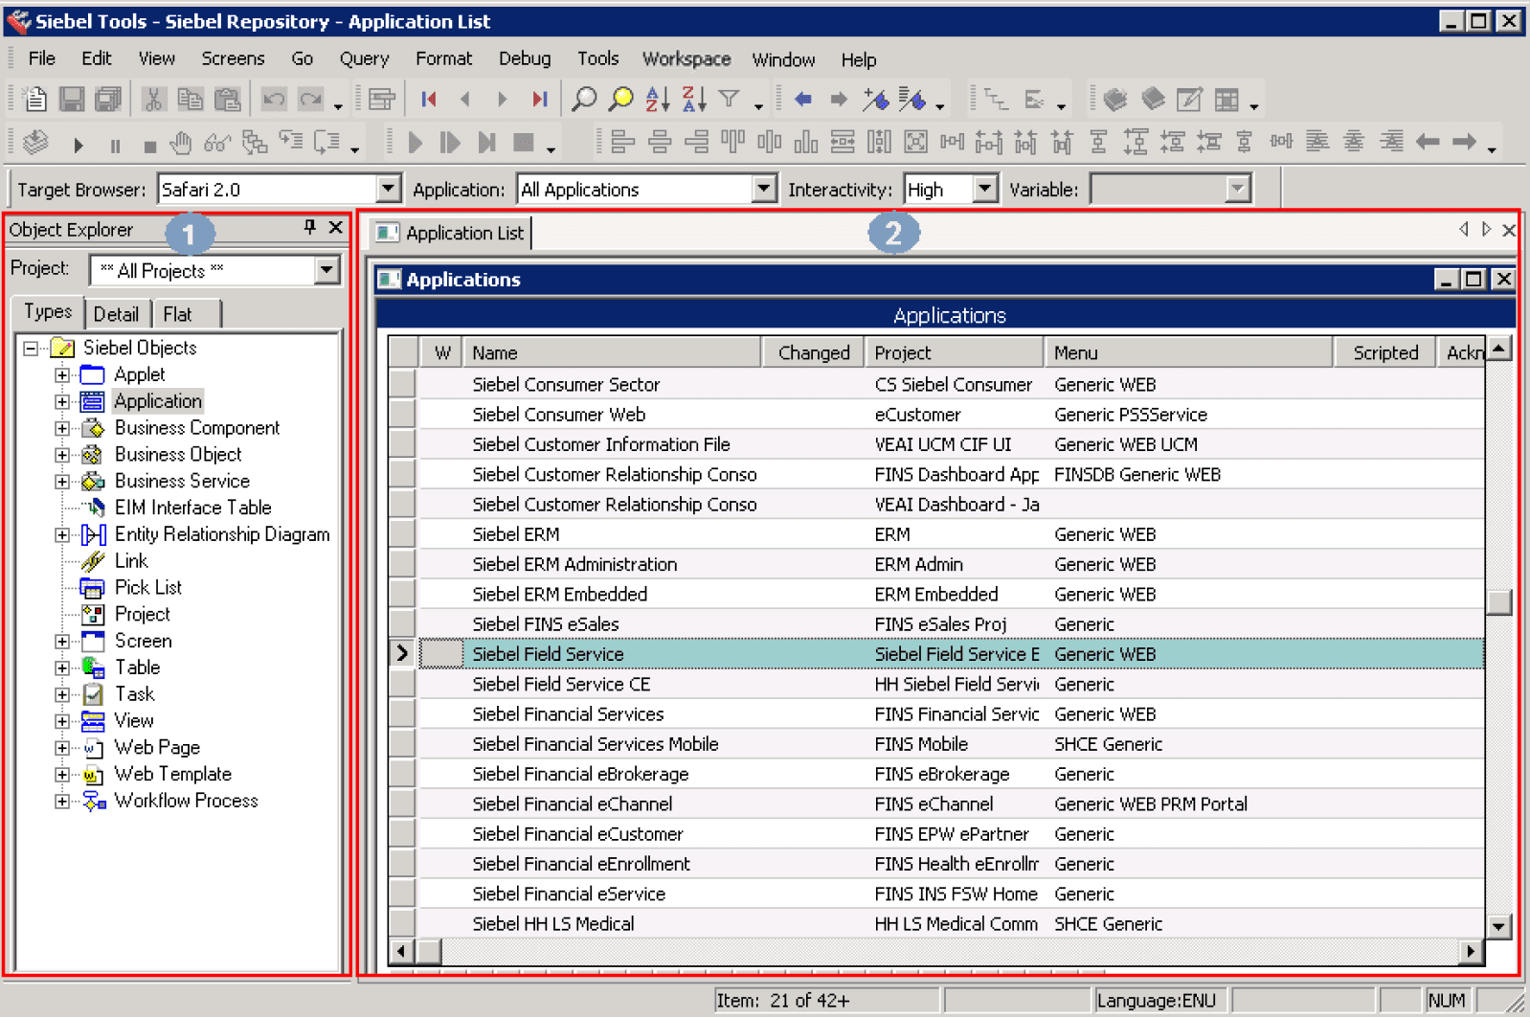The width and height of the screenshot is (1530, 1018).
Task: Click the Changed column header
Action: (x=814, y=352)
